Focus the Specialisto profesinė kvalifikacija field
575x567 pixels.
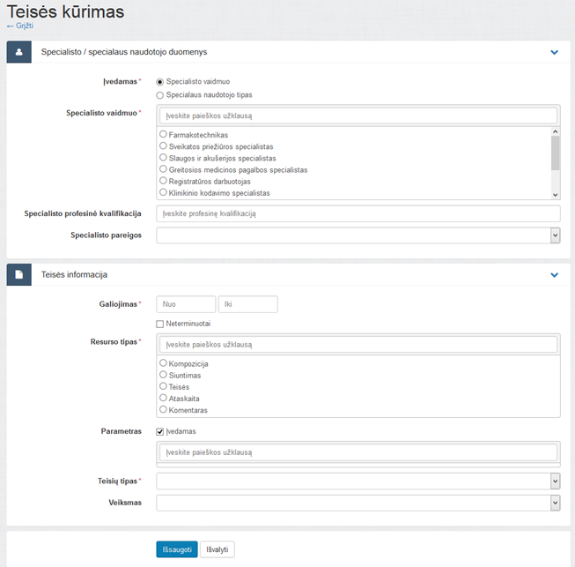click(x=358, y=213)
